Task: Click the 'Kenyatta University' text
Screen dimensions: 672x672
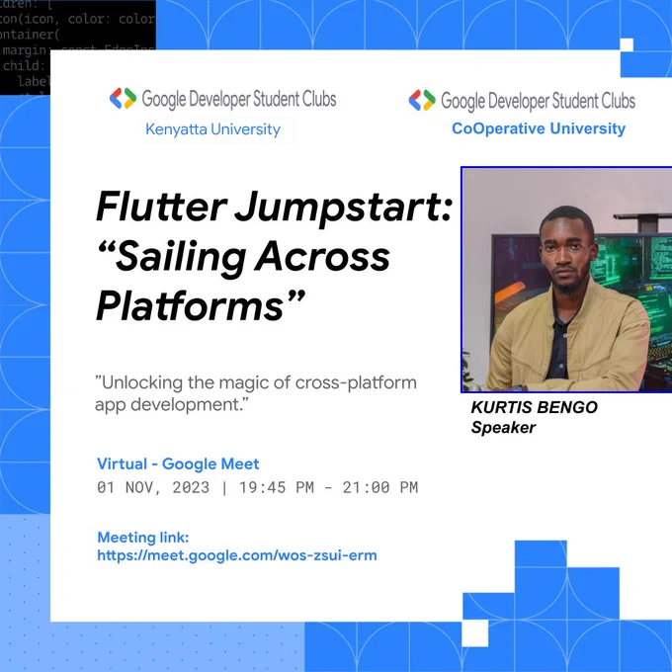Action: (213, 129)
